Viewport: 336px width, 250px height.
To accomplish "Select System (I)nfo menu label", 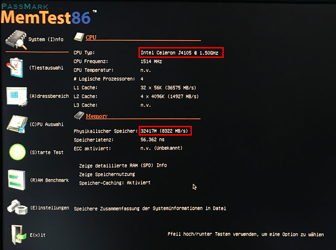I will click(46, 39).
